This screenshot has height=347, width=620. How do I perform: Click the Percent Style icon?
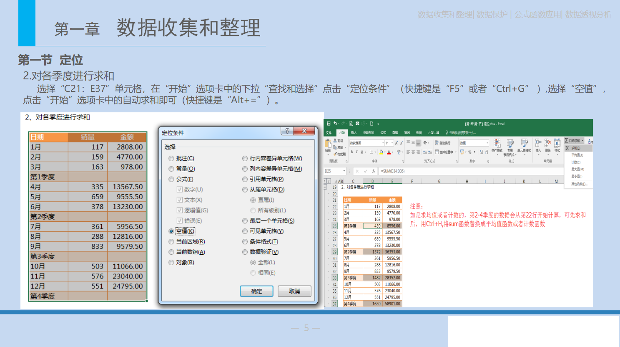click(x=470, y=152)
